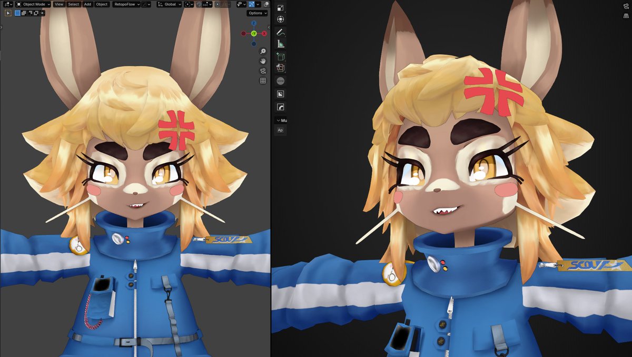Select the Transform tool at top of right toolbar
The width and height of the screenshot is (632, 357).
pos(281,19)
